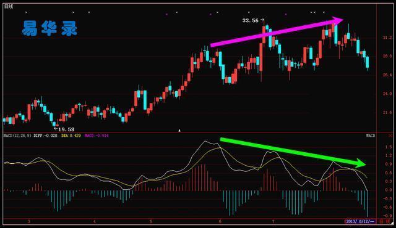Click the first x marker at top left

26,12
